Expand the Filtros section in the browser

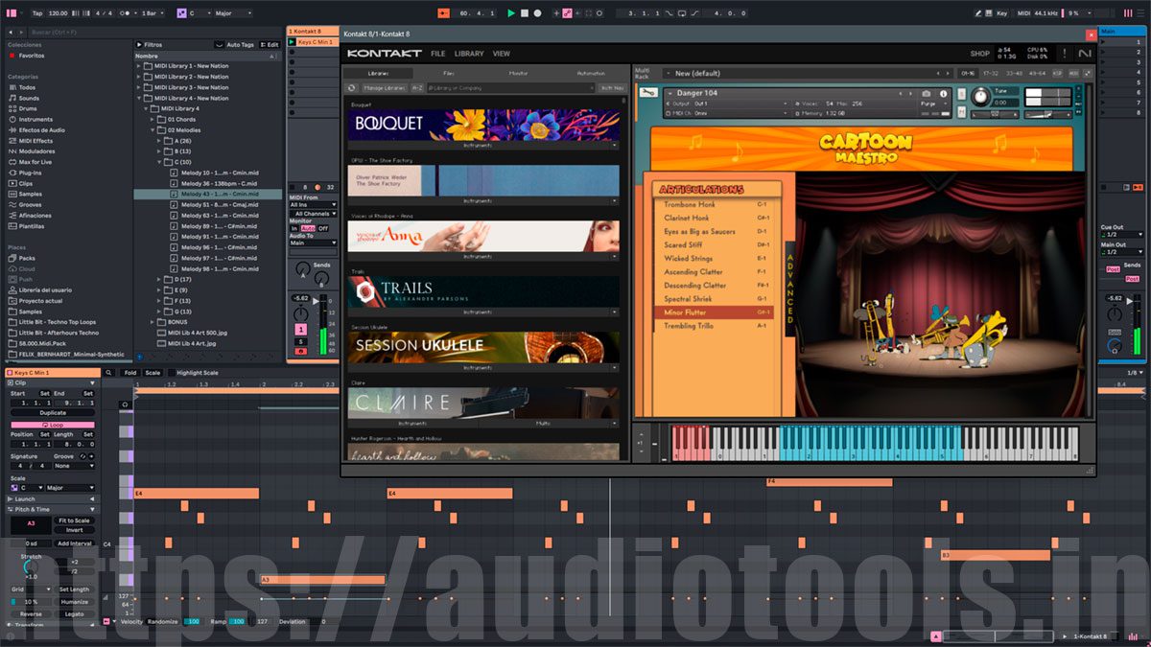(139, 44)
